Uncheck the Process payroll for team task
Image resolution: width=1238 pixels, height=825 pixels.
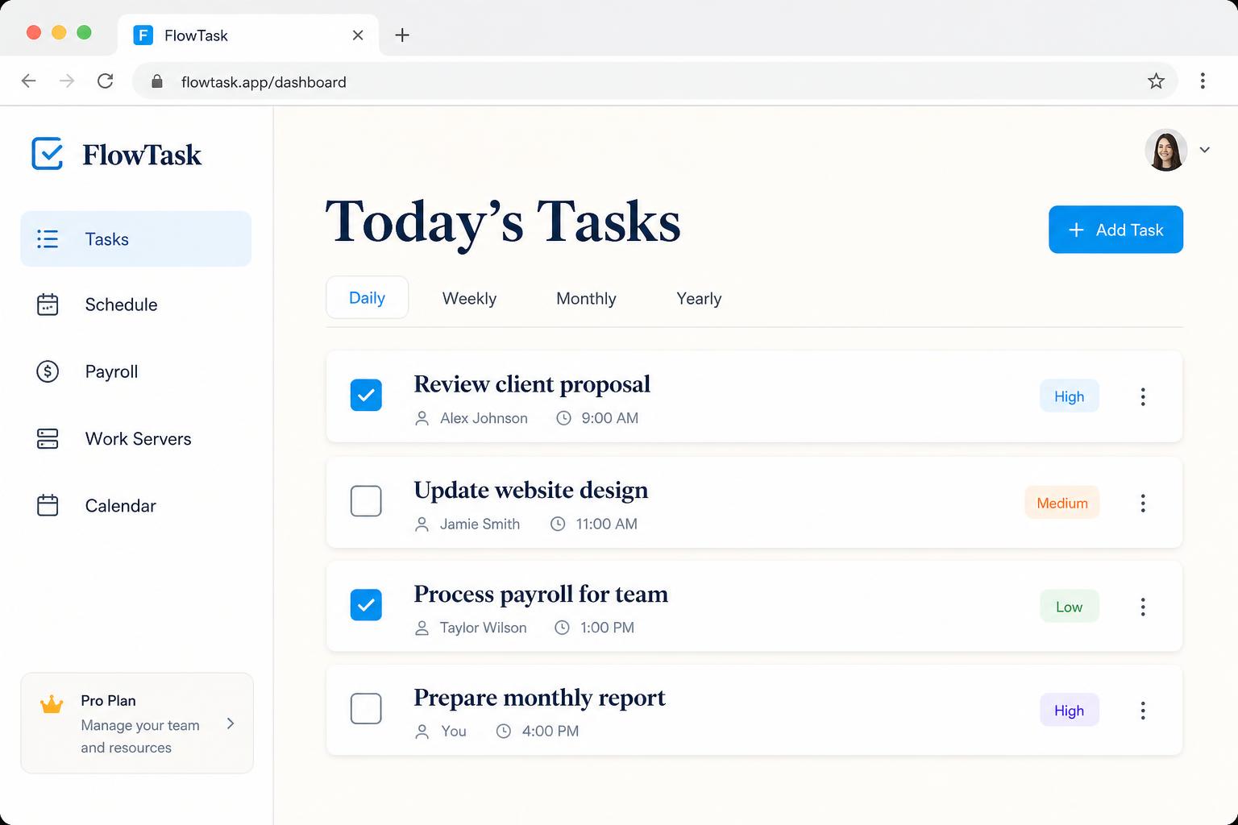click(366, 605)
